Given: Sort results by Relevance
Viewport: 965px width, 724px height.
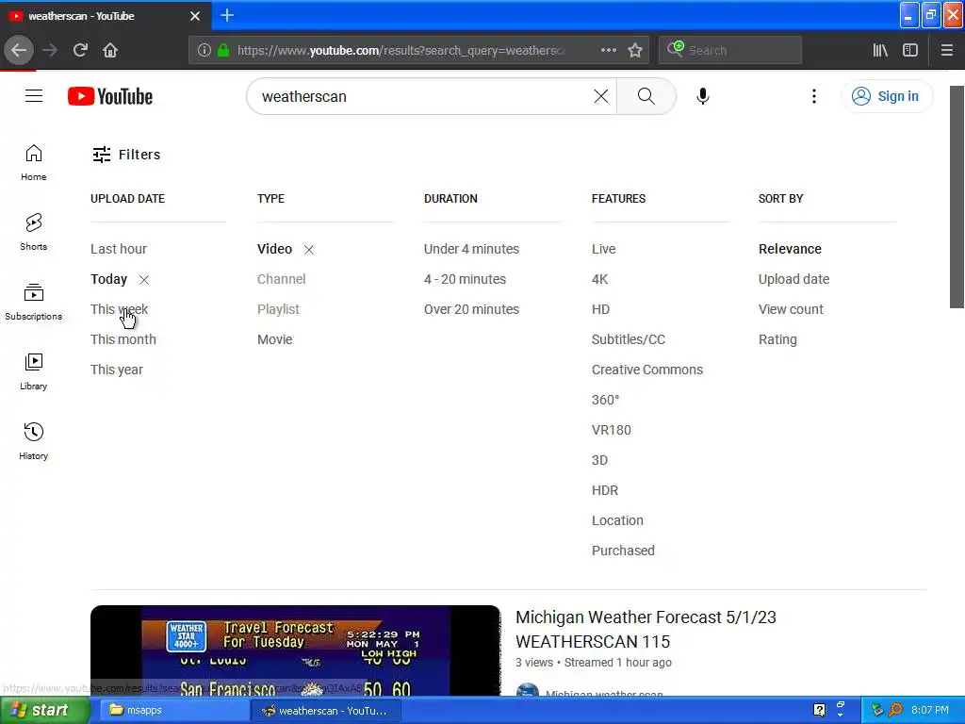Looking at the screenshot, I should 790,249.
